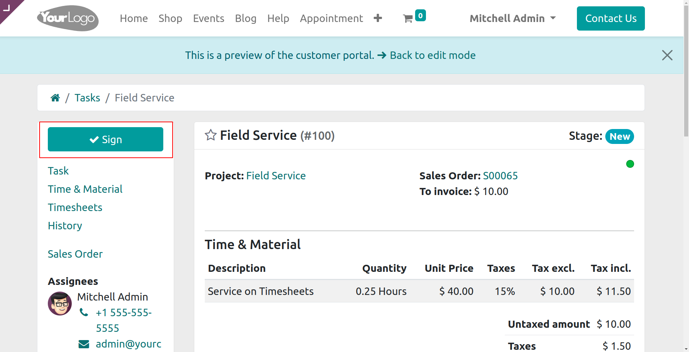Screen dimensions: 689x352
Task: Click Tasks in the breadcrumb
Action: [x=87, y=98]
